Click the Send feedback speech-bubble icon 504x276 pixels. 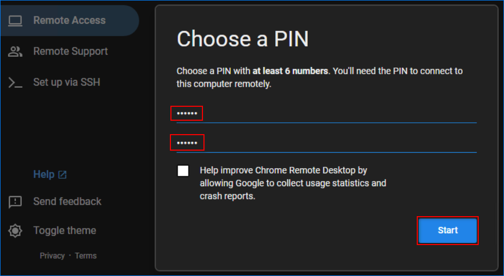(15, 202)
